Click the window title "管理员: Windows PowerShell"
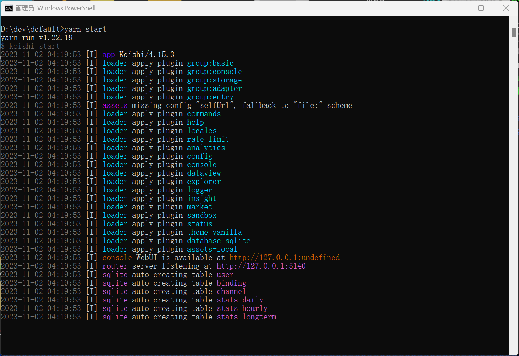The image size is (519, 356). (55, 8)
